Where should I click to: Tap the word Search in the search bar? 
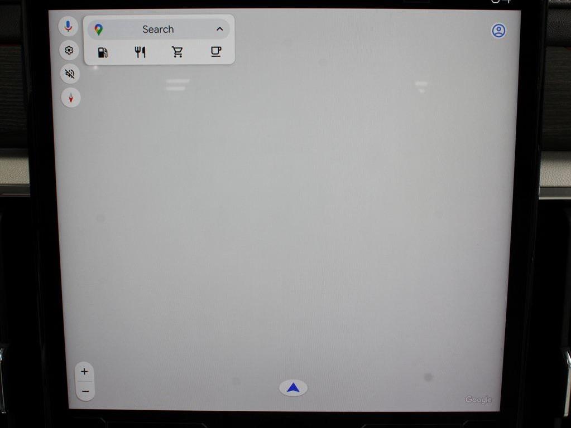158,30
